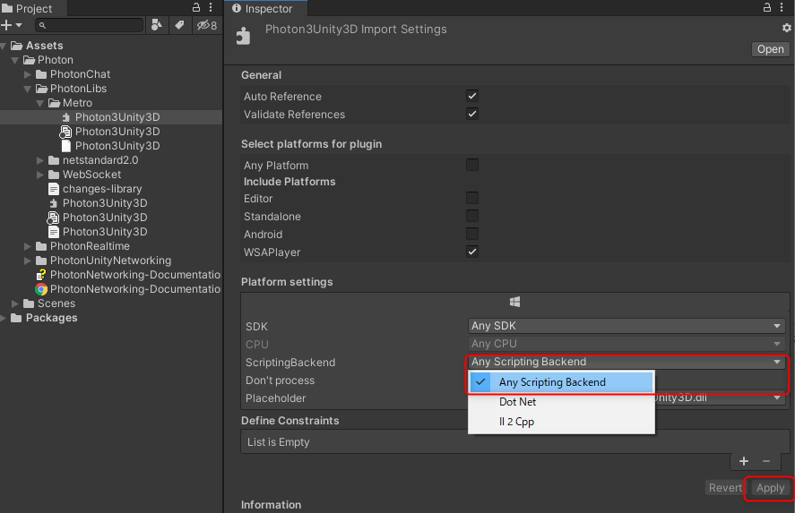The height and width of the screenshot is (513, 795).
Task: Expand the WebSocket folder arrow
Action: click(40, 175)
